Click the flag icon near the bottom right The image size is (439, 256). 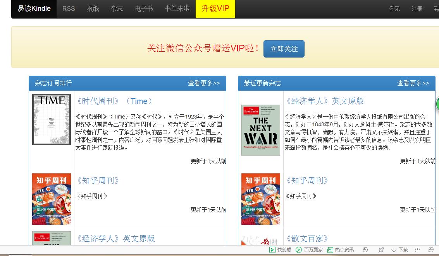point(417,249)
